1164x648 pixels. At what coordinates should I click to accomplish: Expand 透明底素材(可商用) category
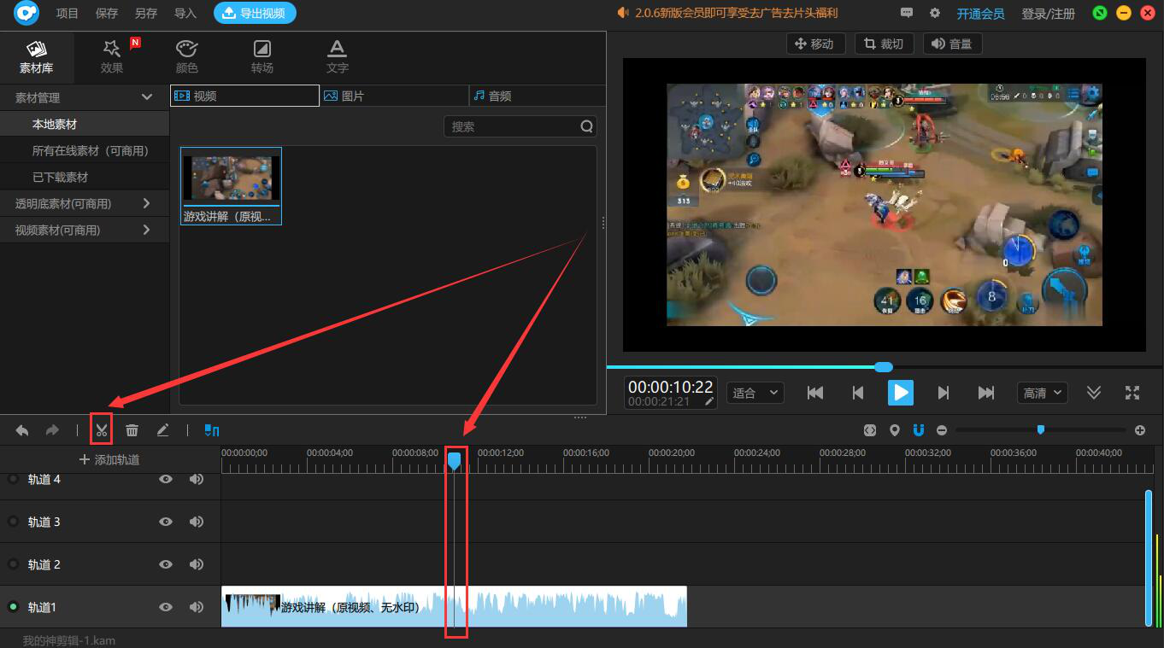tap(146, 203)
